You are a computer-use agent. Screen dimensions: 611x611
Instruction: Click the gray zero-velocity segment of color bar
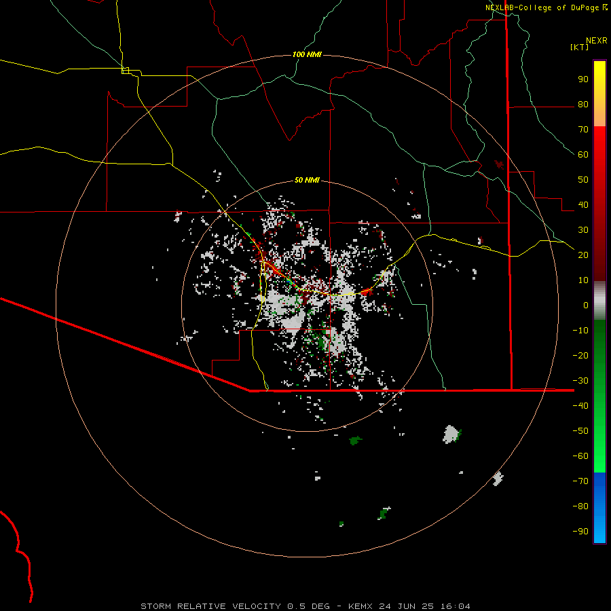click(x=599, y=300)
